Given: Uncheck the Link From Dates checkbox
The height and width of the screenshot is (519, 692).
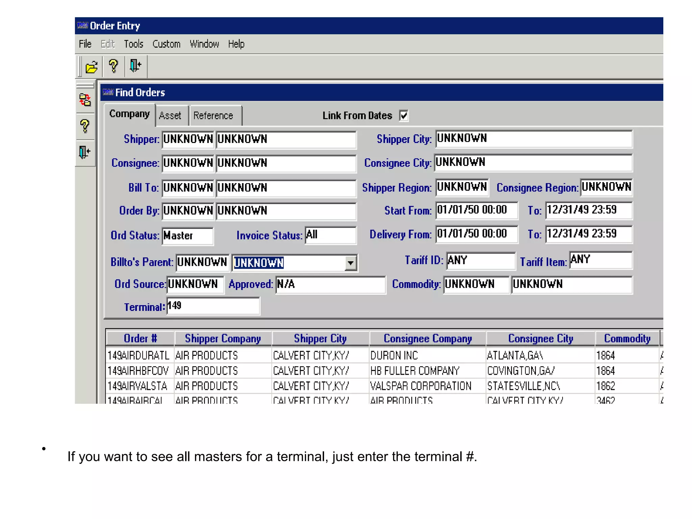Looking at the screenshot, I should [x=404, y=116].
